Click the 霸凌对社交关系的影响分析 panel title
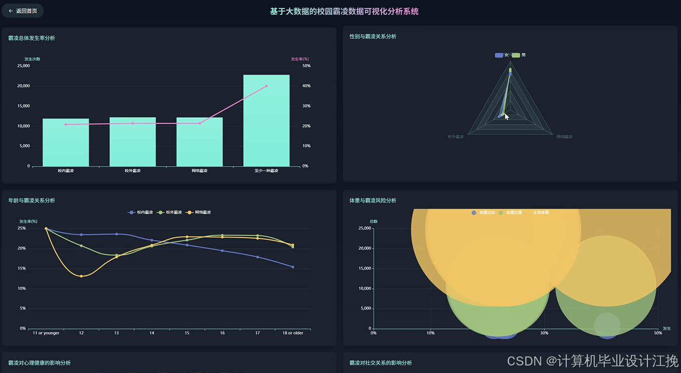This screenshot has height=373, width=681. (x=380, y=363)
